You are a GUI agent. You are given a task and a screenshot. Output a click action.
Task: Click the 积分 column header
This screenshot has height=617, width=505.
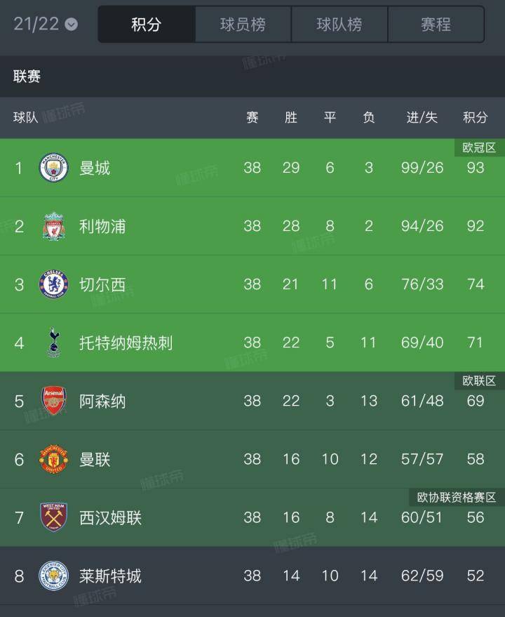click(x=475, y=117)
